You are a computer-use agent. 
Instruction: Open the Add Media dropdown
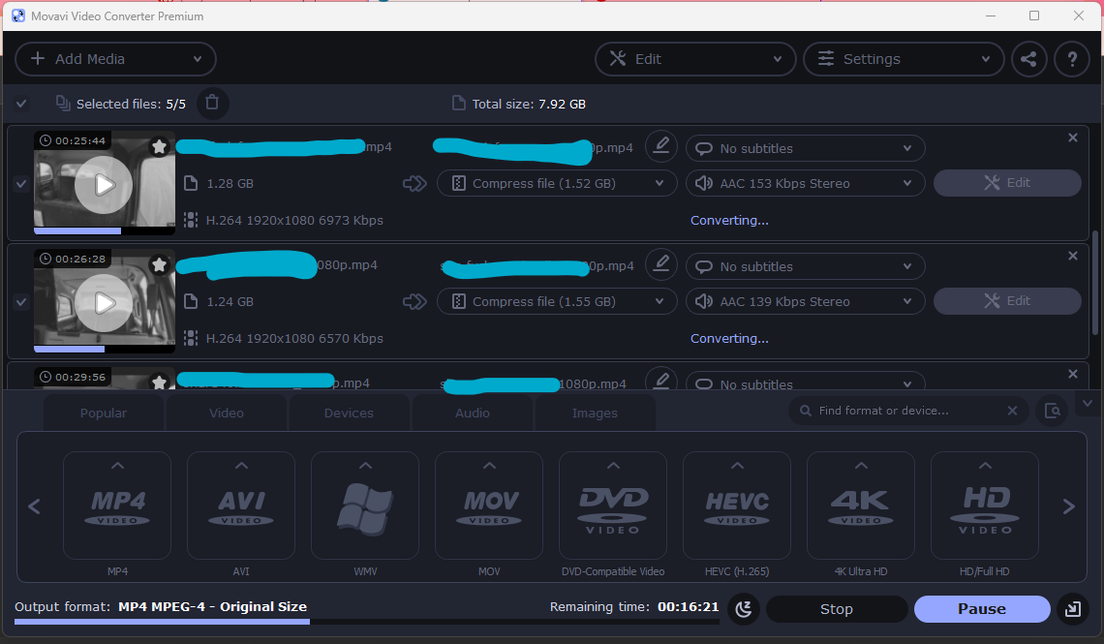tap(115, 59)
